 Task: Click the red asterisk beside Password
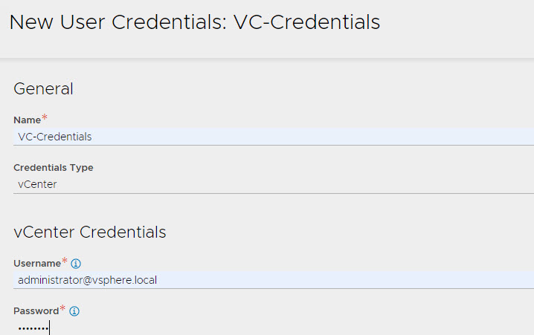tap(62, 309)
